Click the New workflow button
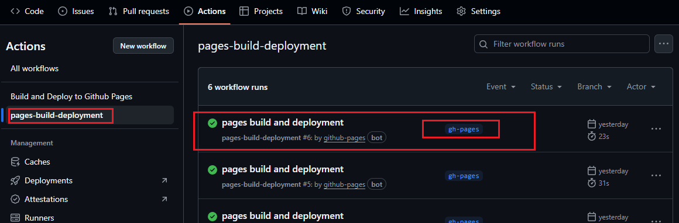The height and width of the screenshot is (223, 679). [x=143, y=46]
